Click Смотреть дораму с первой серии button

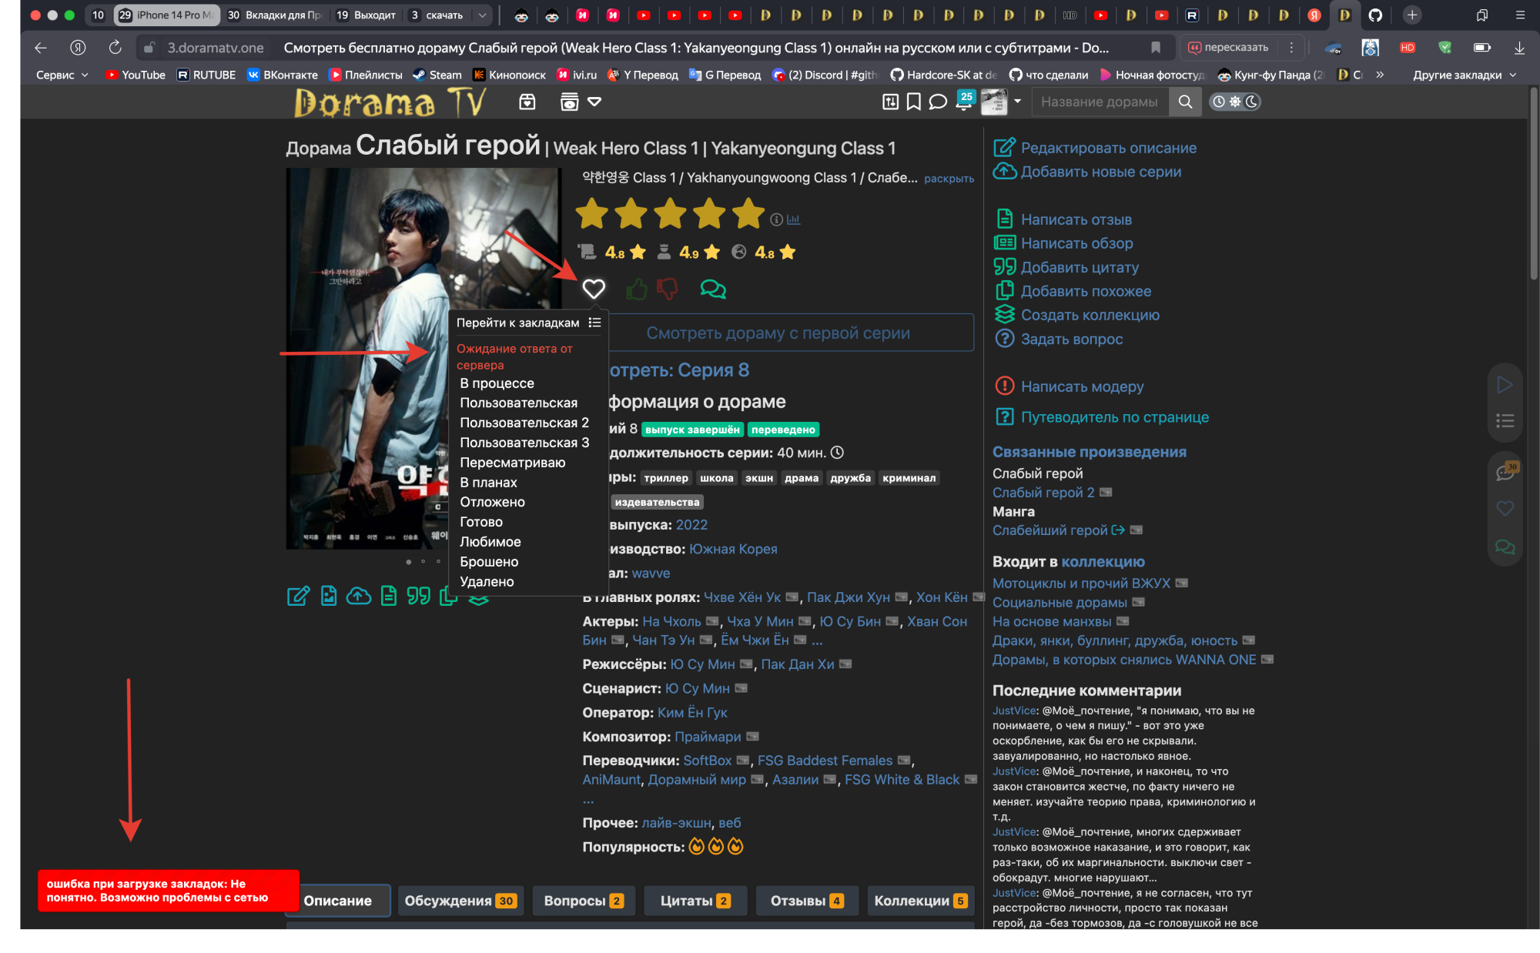coord(779,332)
